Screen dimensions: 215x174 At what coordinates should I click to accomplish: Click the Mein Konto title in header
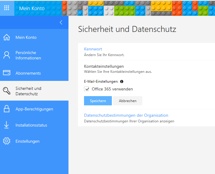tap(32, 8)
